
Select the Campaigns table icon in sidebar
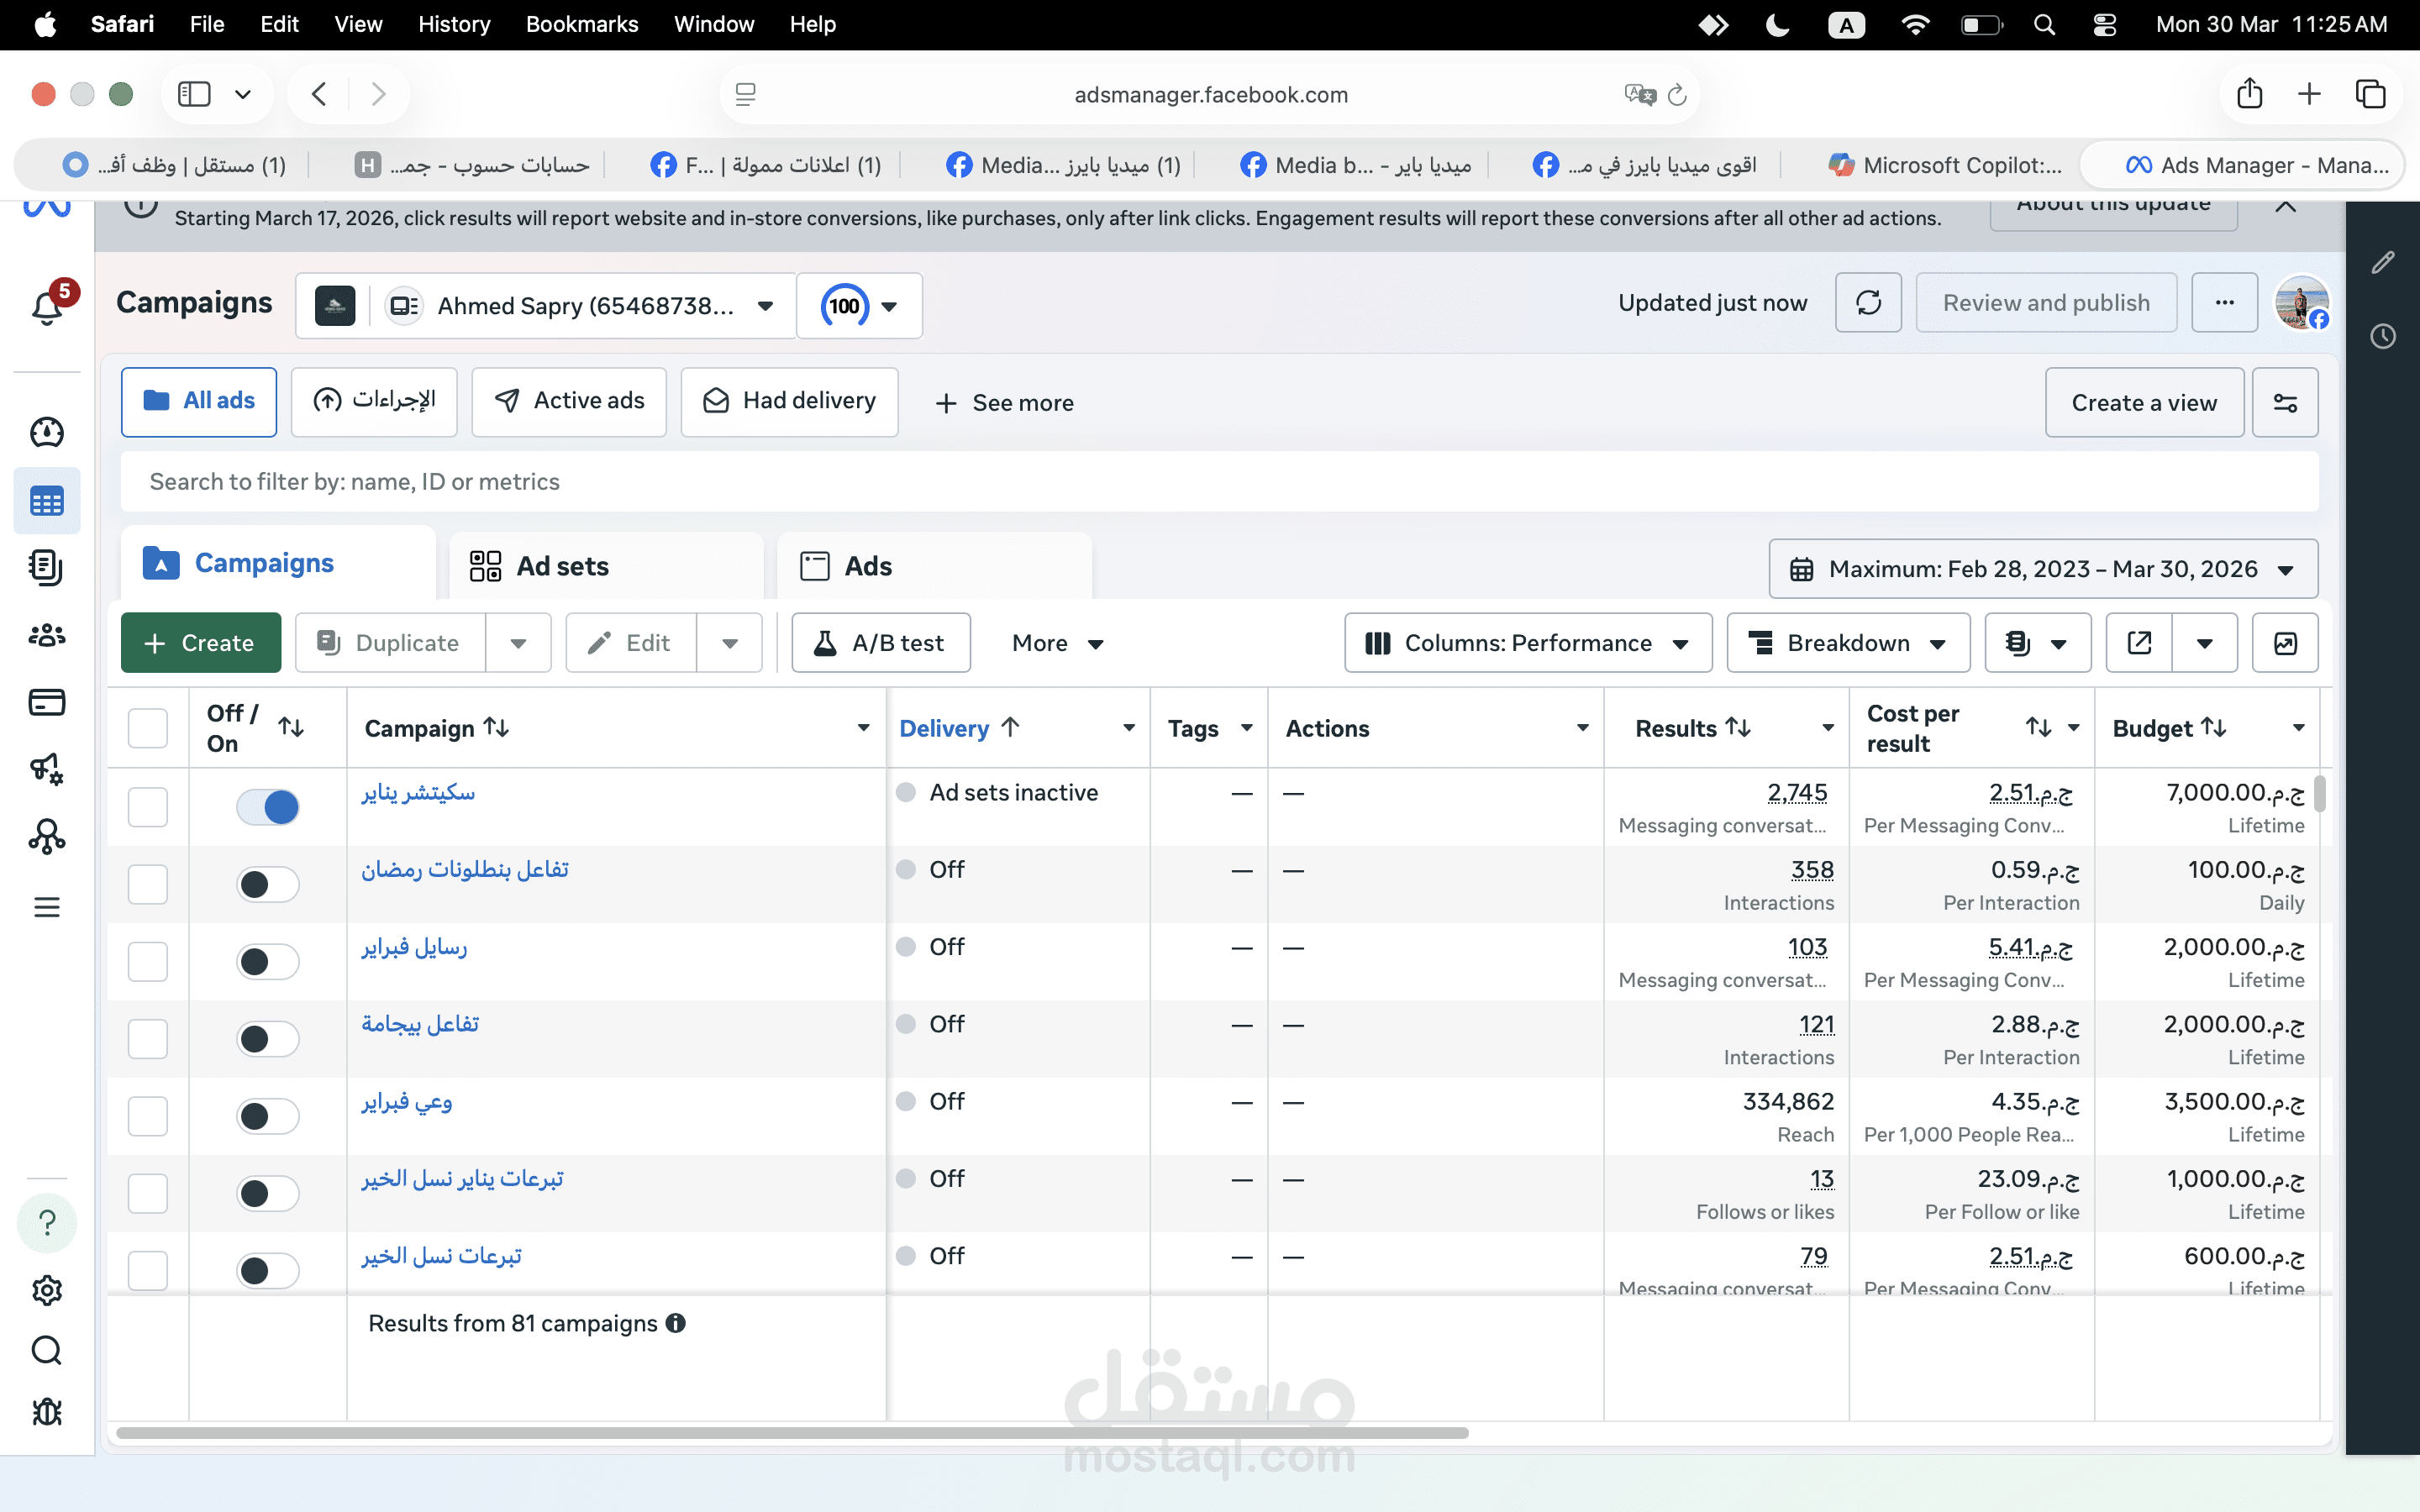pos(47,501)
